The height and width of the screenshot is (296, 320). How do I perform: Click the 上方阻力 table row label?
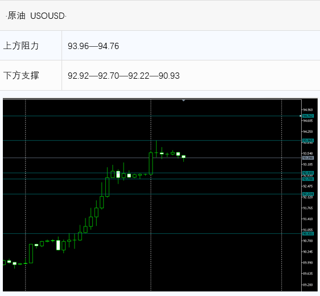pos(21,46)
